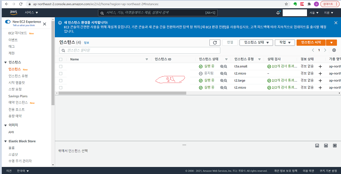Click the 업데이트 browser update button
Image resolution: width=341 pixels, height=174 pixels.
pos(330,4)
